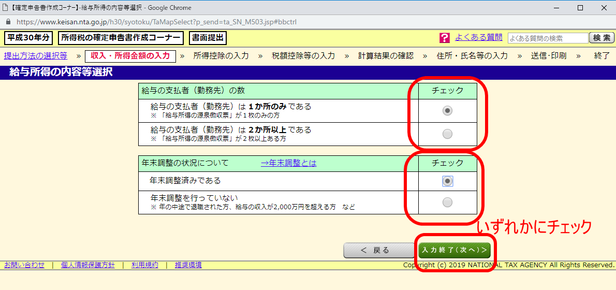Click the よくある質問の検索 search field
Viewport: 616px width, 290px height.
click(x=548, y=38)
